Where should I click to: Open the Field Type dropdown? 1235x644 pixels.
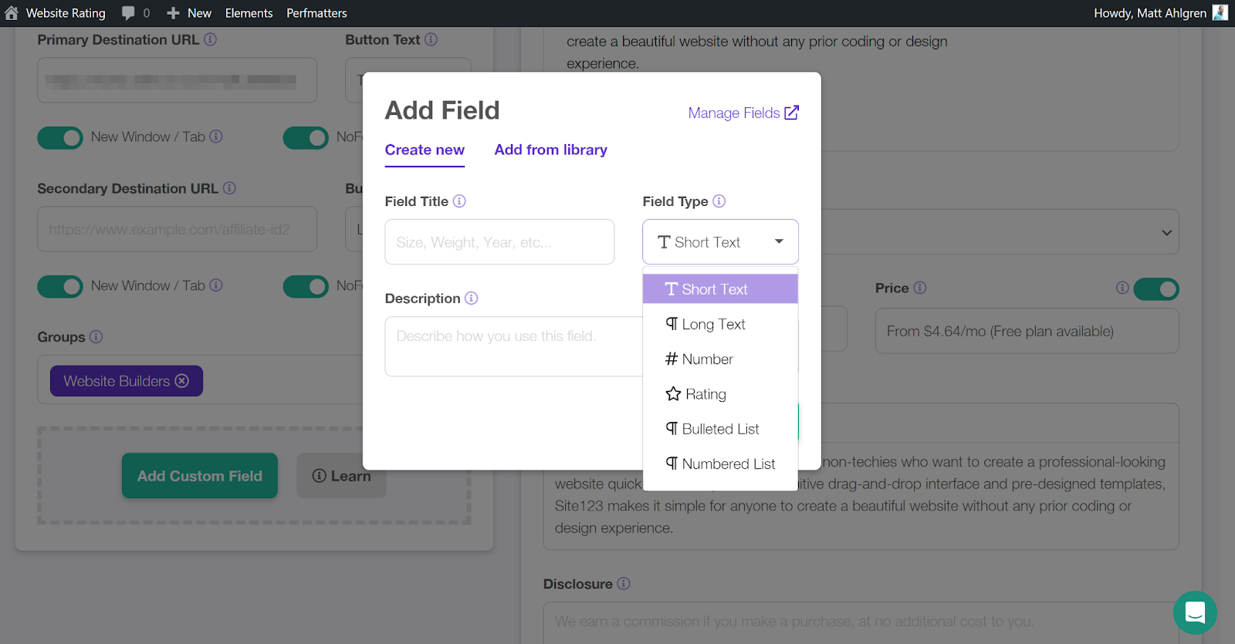720,242
